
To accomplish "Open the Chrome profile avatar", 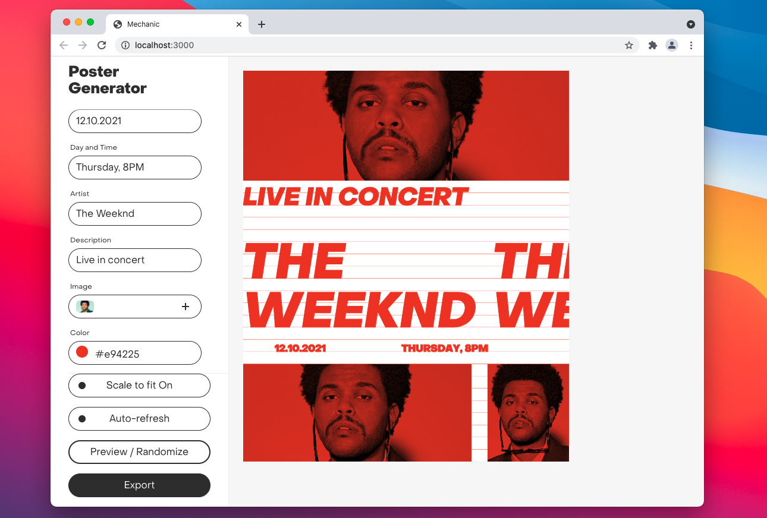I will [x=672, y=45].
